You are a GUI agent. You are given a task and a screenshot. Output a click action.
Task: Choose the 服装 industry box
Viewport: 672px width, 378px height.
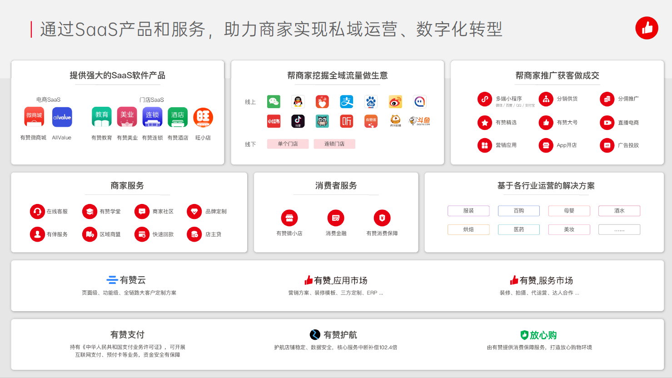pos(468,211)
